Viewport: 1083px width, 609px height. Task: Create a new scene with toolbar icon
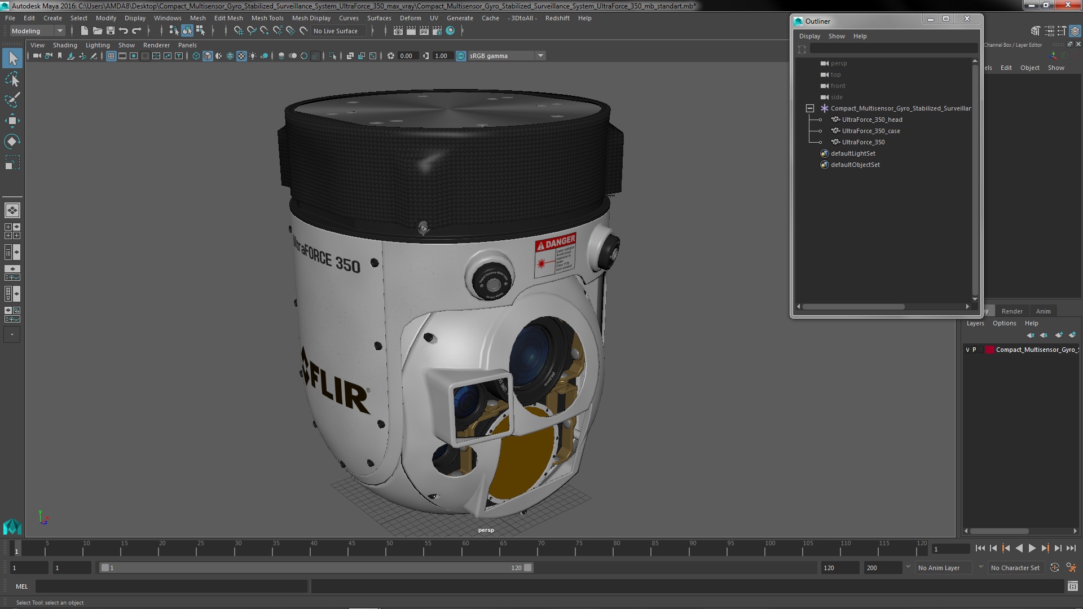84,31
